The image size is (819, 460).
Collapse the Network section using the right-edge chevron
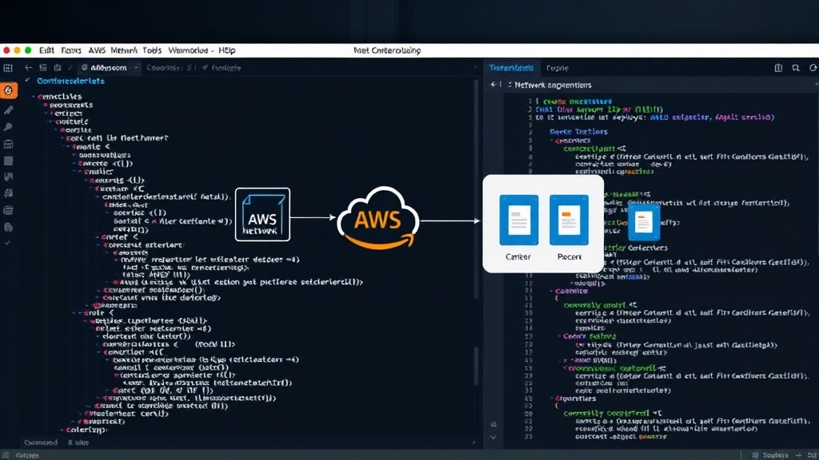(816, 85)
